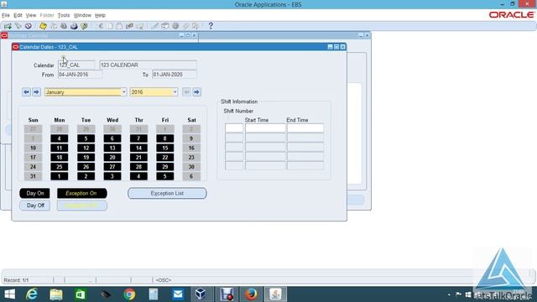This screenshot has width=537, height=302.
Task: Click the Exception On button
Action: click(82, 193)
